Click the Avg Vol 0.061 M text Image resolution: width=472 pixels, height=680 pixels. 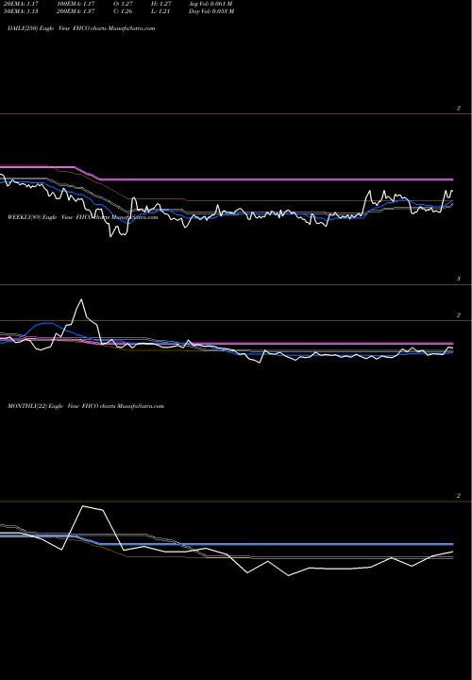tap(211, 4)
